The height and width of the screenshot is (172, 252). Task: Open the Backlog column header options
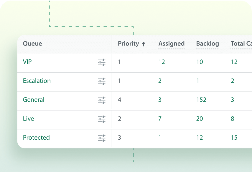click(x=207, y=44)
